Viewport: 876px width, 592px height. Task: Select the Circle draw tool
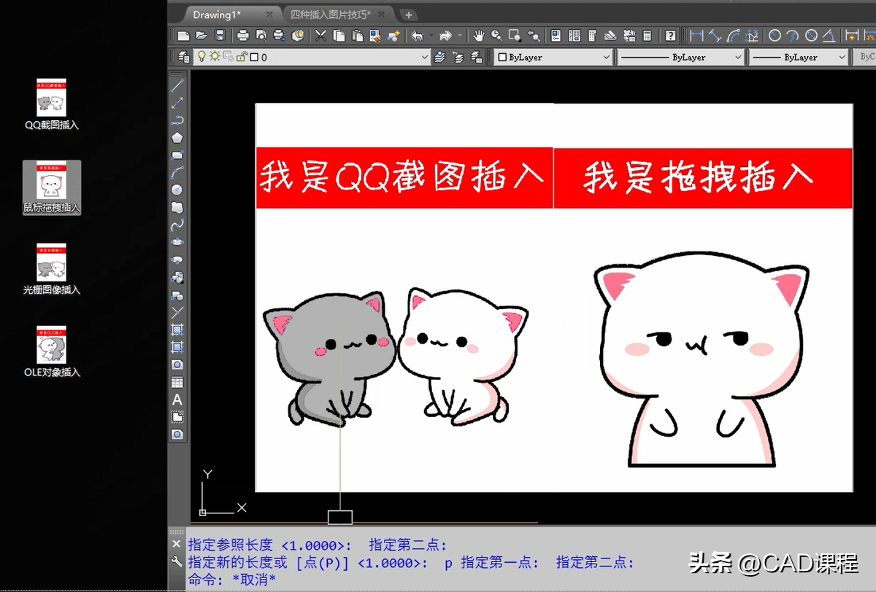point(177,190)
